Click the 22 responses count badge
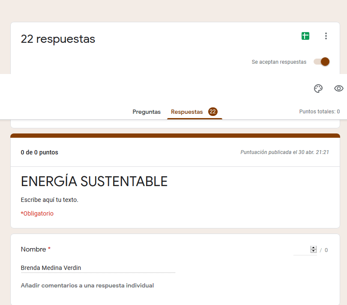Image resolution: width=347 pixels, height=305 pixels. 213,112
